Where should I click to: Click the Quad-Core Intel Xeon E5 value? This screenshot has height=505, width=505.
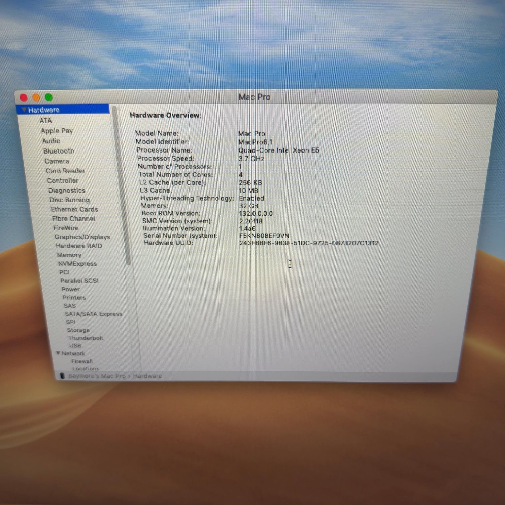click(x=279, y=150)
